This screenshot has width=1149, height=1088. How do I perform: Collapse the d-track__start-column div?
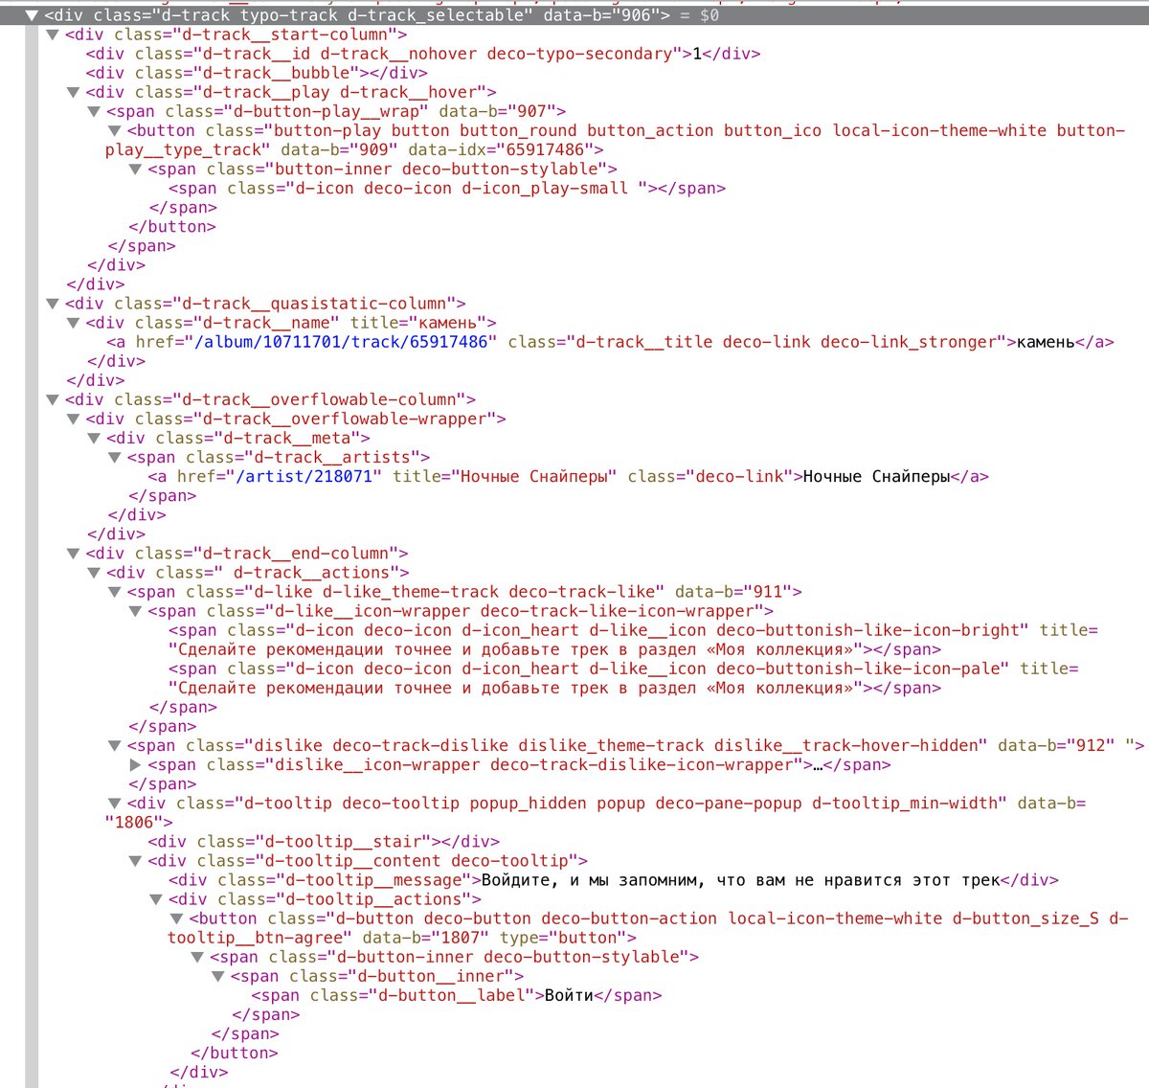coord(53,34)
